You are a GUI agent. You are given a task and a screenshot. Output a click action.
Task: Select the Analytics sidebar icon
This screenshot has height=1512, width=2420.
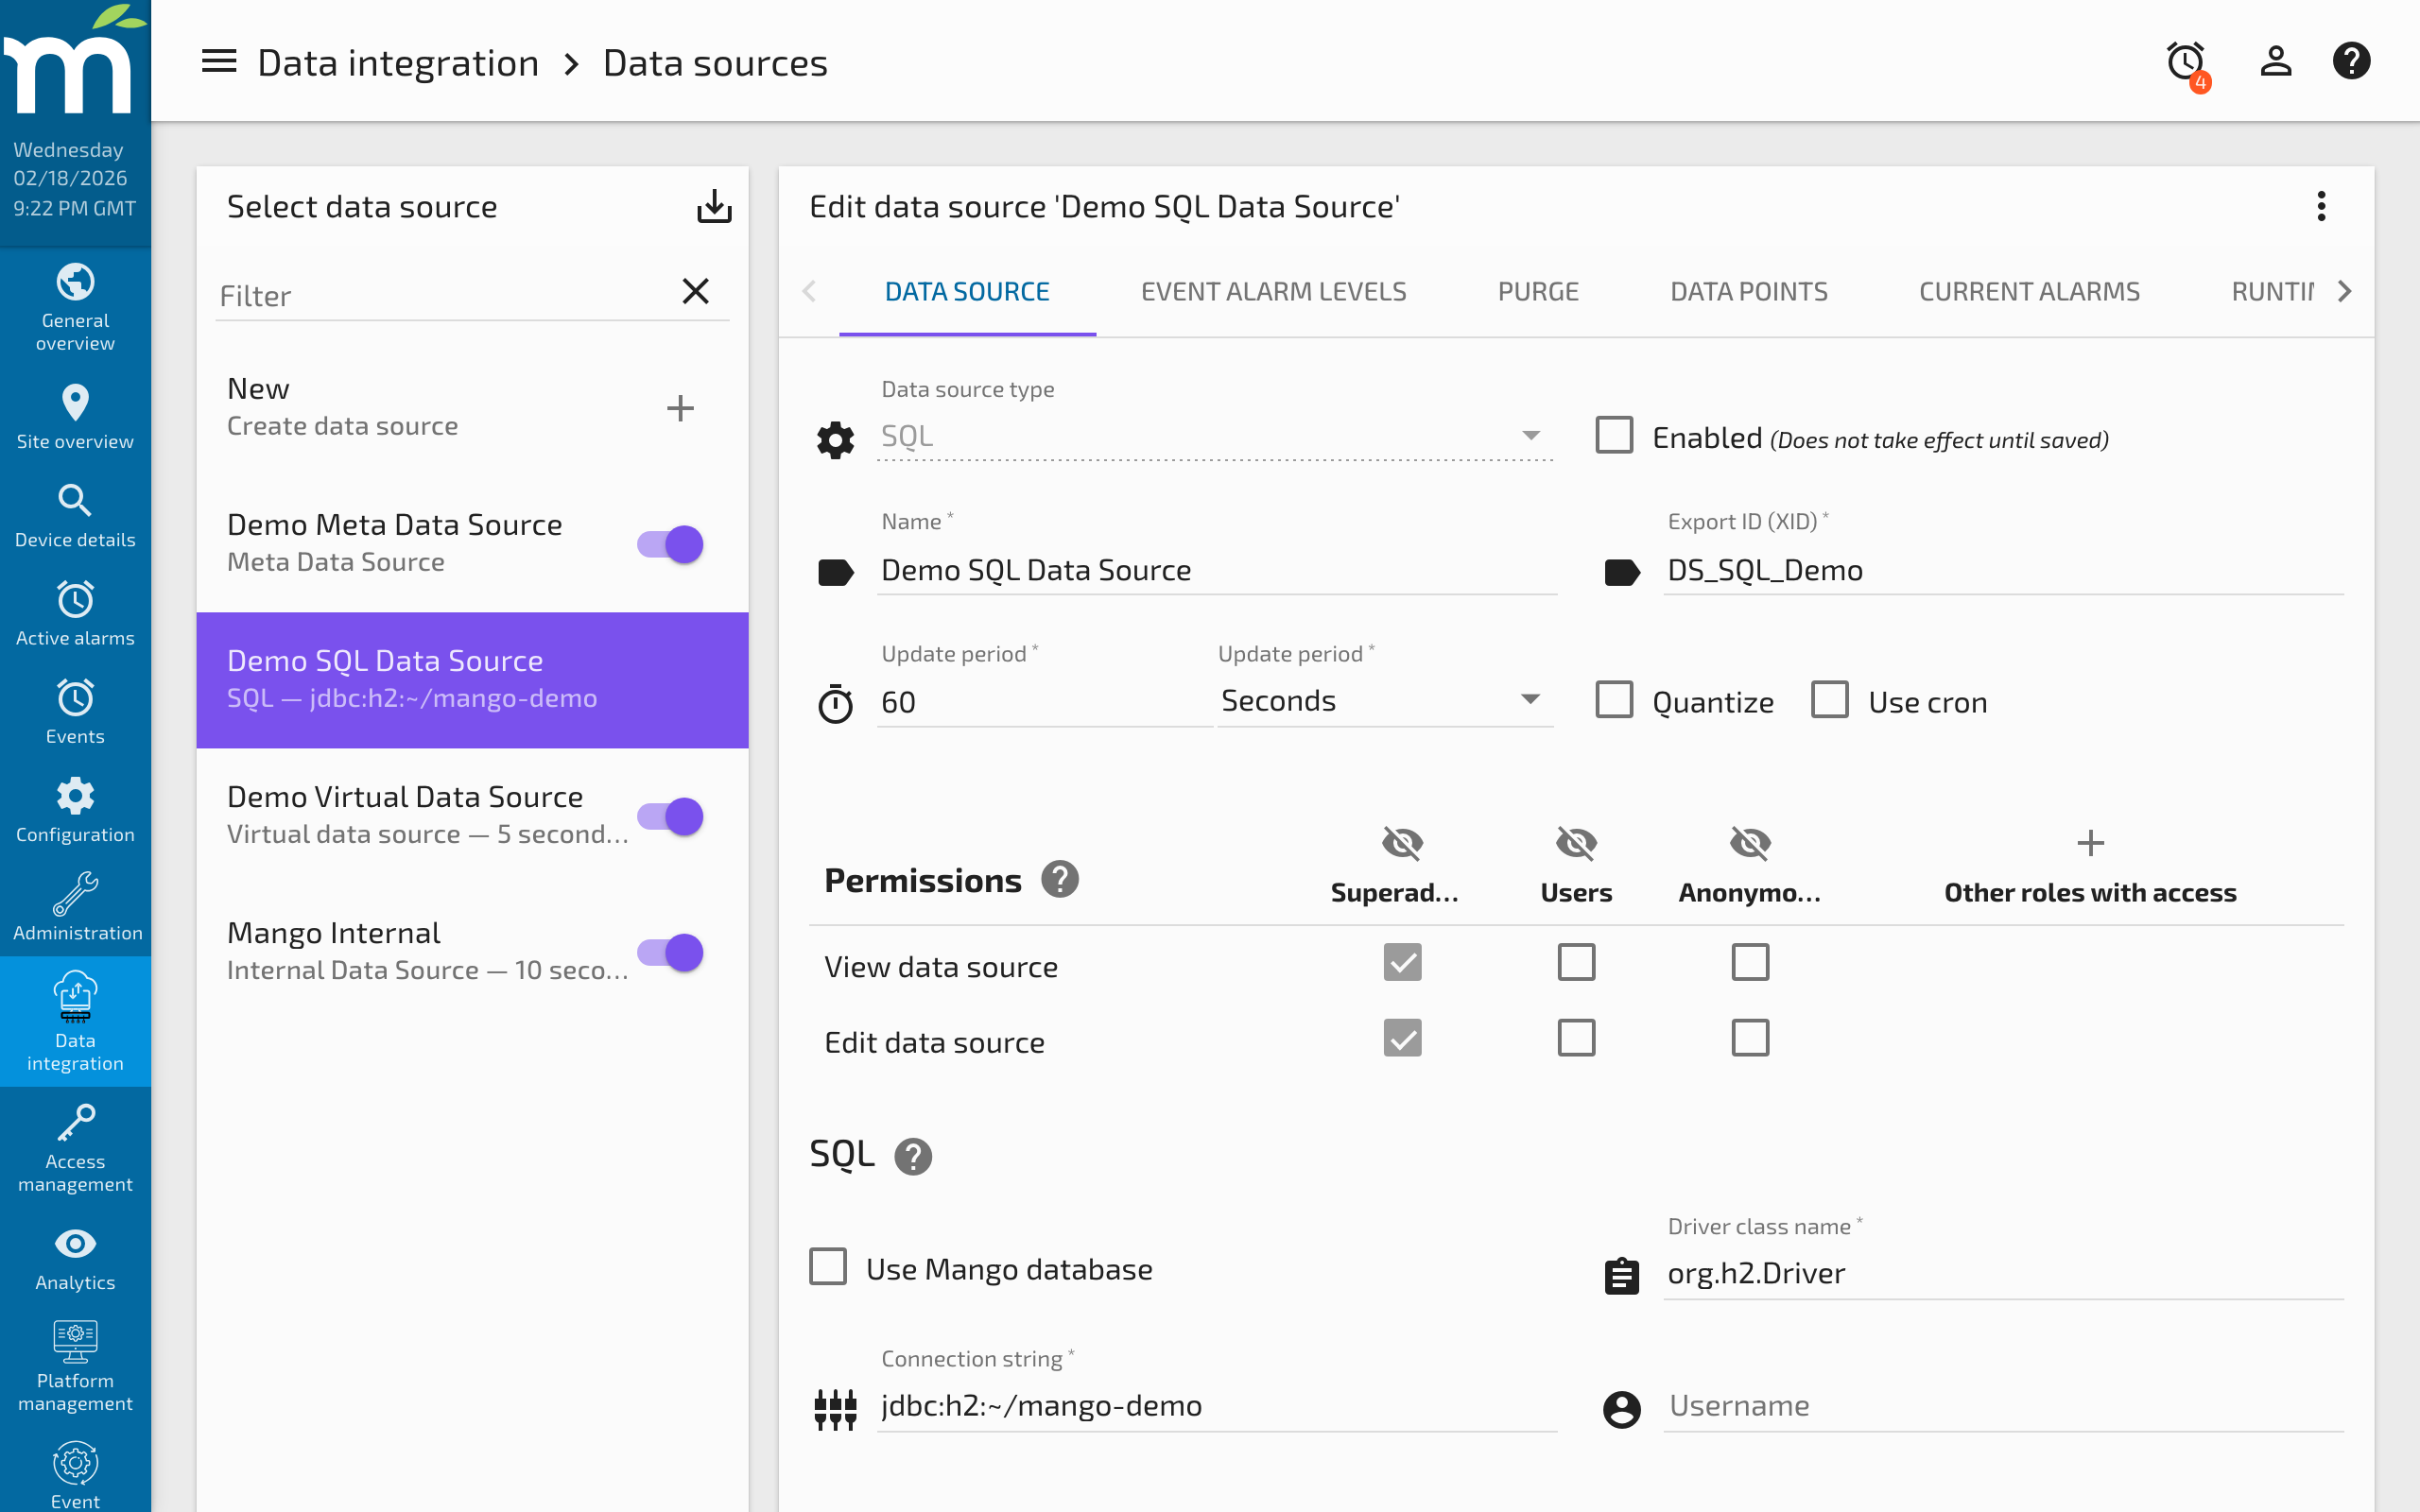click(x=75, y=1243)
